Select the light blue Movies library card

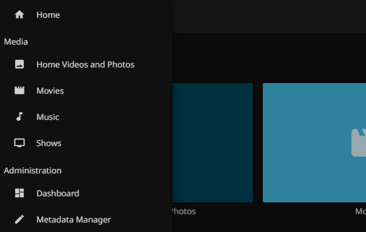314,143
